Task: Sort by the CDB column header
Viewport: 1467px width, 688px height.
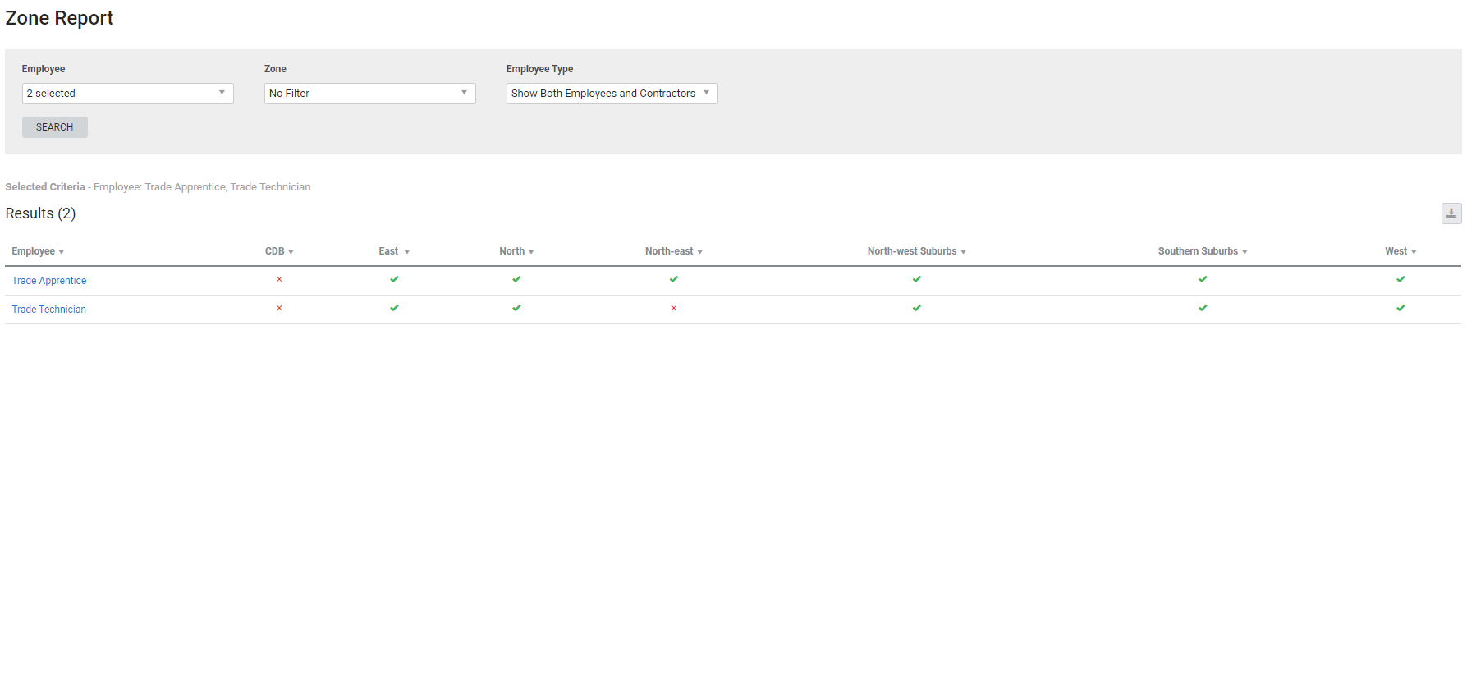Action: pos(278,251)
